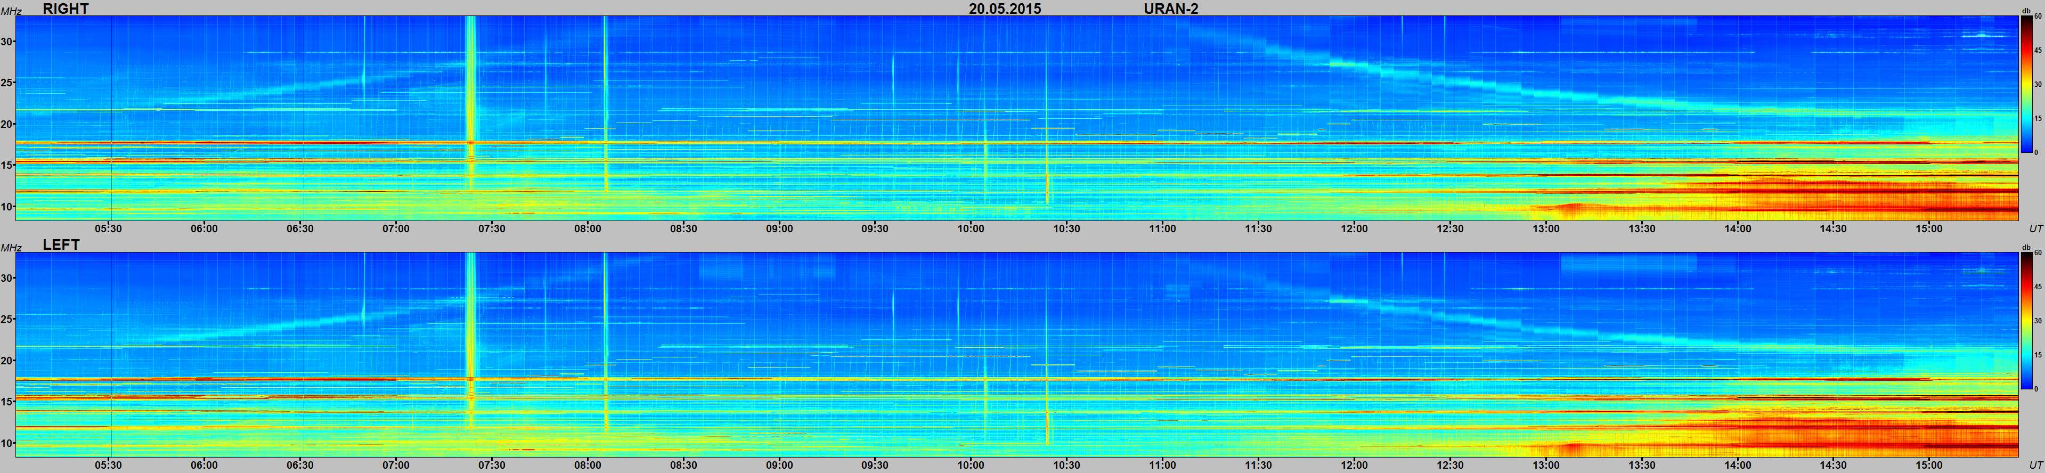2045x473 pixels.
Task: Click the 30 MHz tick of the LEFT panel
Action: pos(7,278)
